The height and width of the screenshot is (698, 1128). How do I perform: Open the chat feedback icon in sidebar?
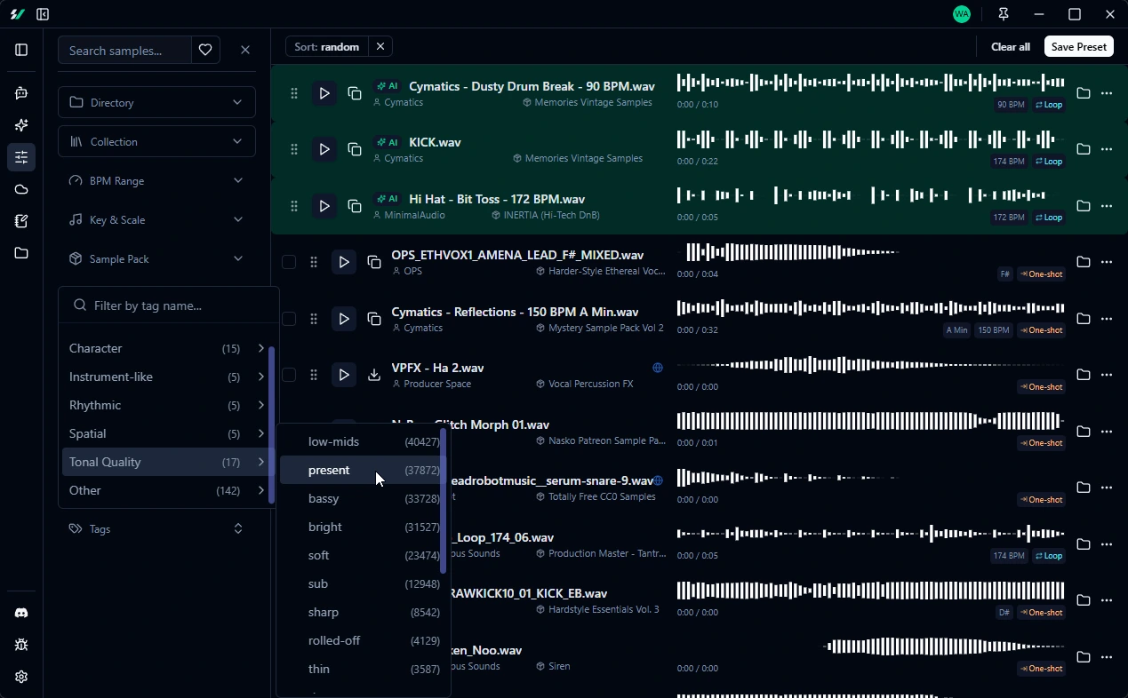pyautogui.click(x=20, y=93)
